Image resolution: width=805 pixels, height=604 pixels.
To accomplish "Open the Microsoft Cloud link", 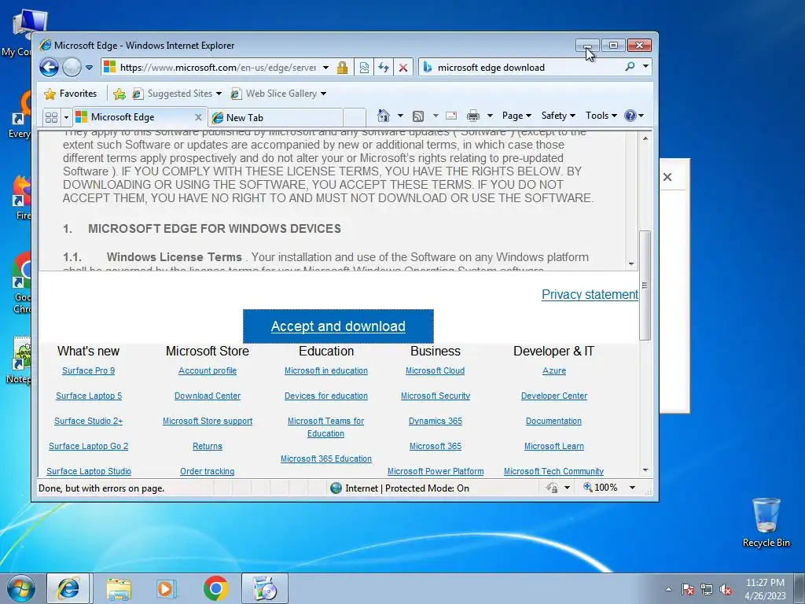I will point(436,371).
